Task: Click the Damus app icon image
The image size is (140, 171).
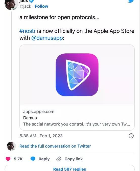Action: point(77,75)
